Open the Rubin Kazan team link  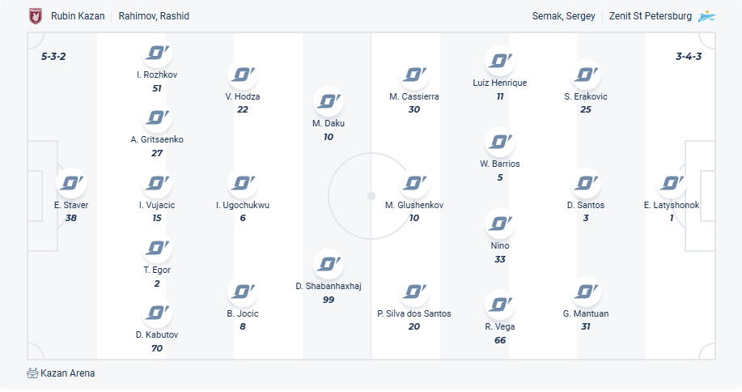point(78,16)
